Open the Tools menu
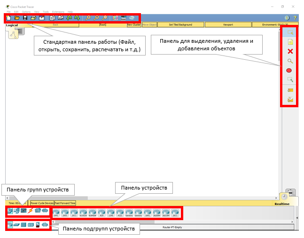Image resolution: width=304 pixels, height=238 pixels. (46, 12)
